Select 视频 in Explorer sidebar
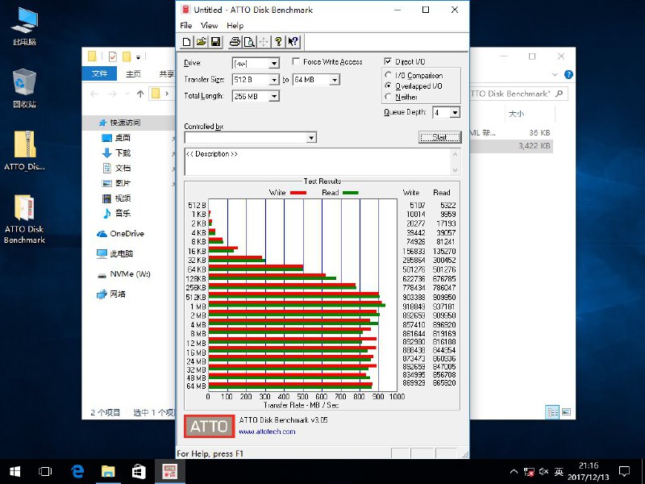This screenshot has width=645, height=484. point(116,198)
